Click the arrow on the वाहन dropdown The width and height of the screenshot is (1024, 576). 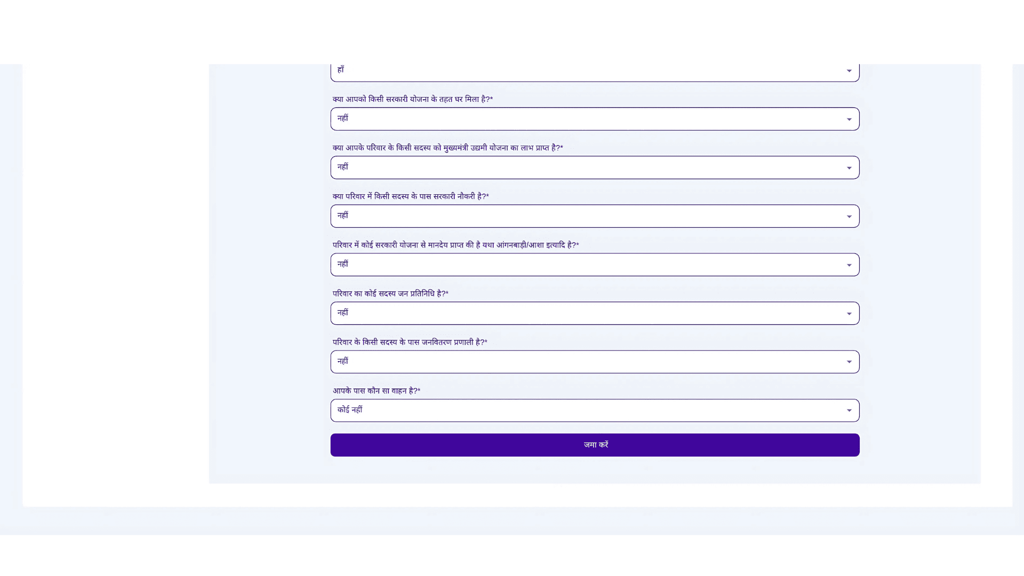(849, 411)
